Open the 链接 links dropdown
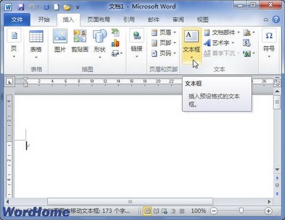 click(137, 43)
